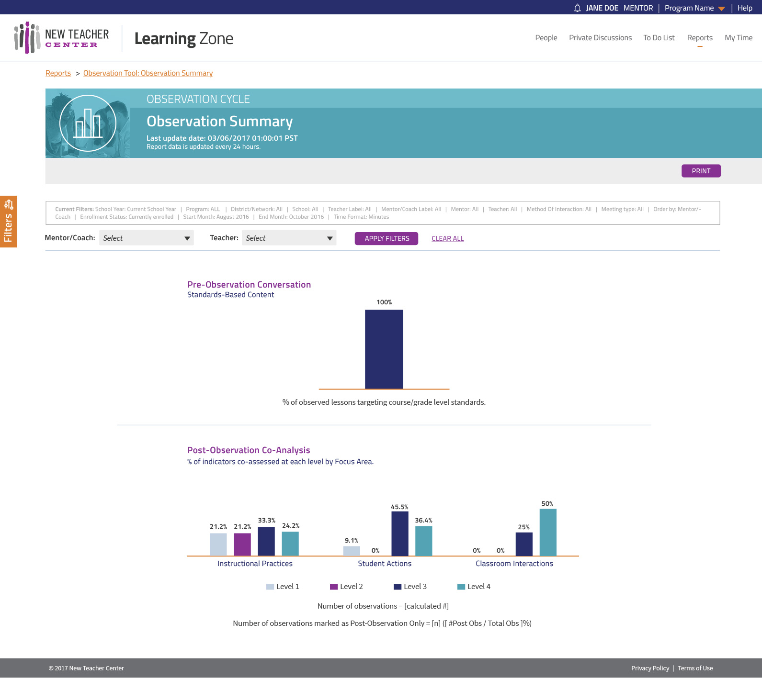This screenshot has width=762, height=678.
Task: Select the My Time nav item
Action: coord(738,38)
